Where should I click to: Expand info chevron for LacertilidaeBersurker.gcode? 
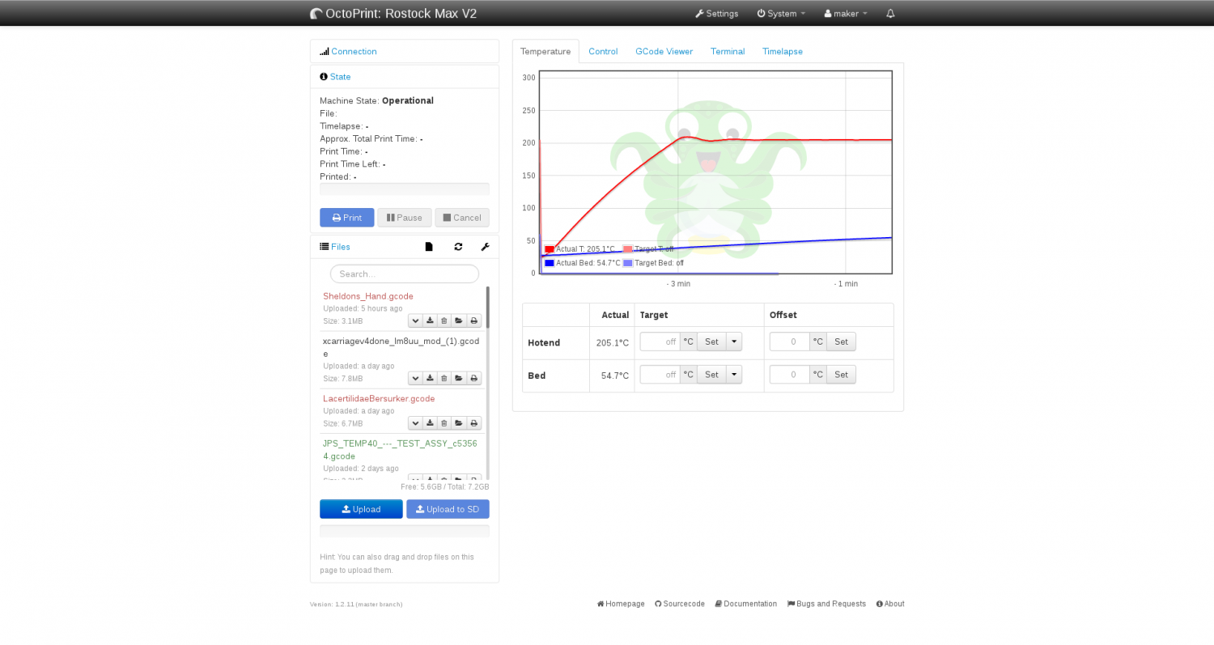415,422
